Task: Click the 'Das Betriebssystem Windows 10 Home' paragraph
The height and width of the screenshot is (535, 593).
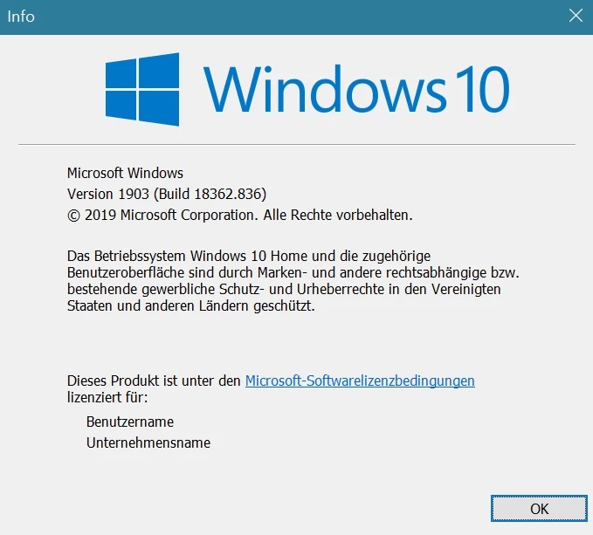Action: (293, 281)
